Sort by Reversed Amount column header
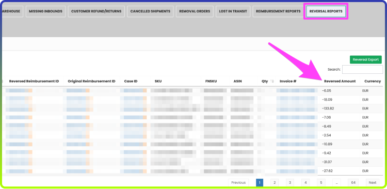 click(x=340, y=81)
